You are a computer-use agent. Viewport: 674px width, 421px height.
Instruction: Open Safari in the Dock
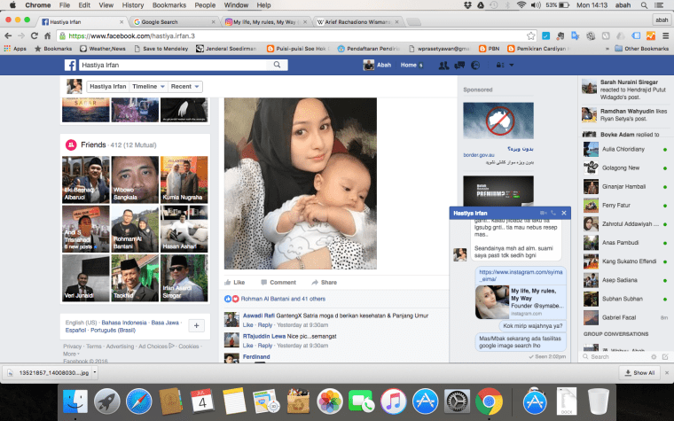[x=139, y=402]
